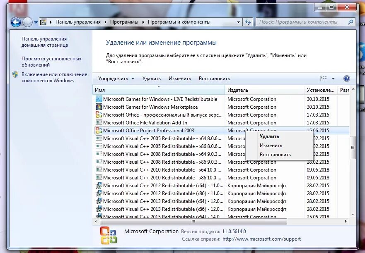Screen dimensions: 365x253
Task: Click 'Восстановить' in the toolbar
Action: pos(214,79)
